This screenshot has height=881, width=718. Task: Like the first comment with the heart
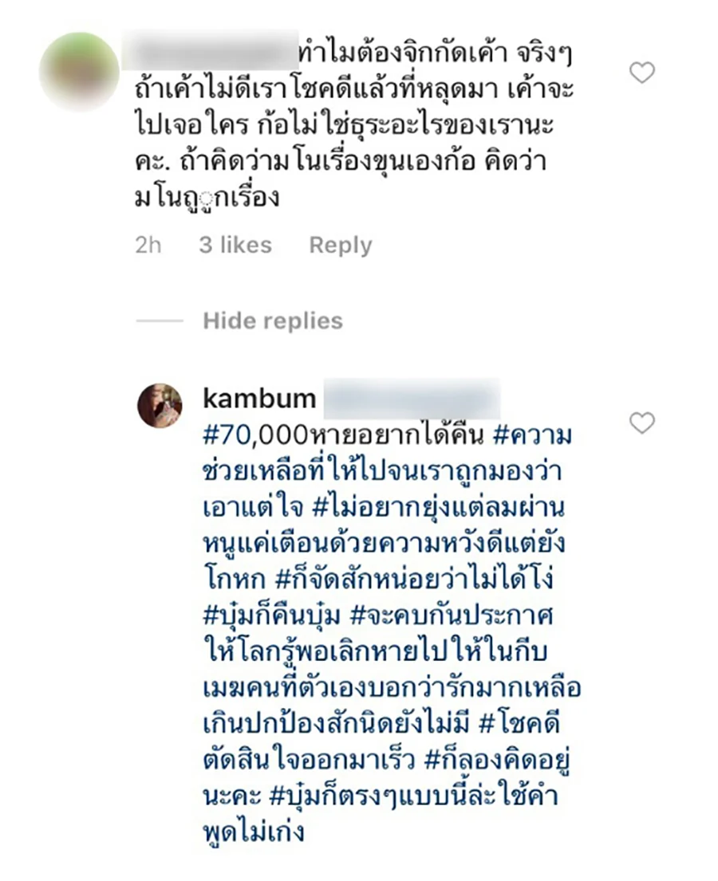click(x=641, y=73)
